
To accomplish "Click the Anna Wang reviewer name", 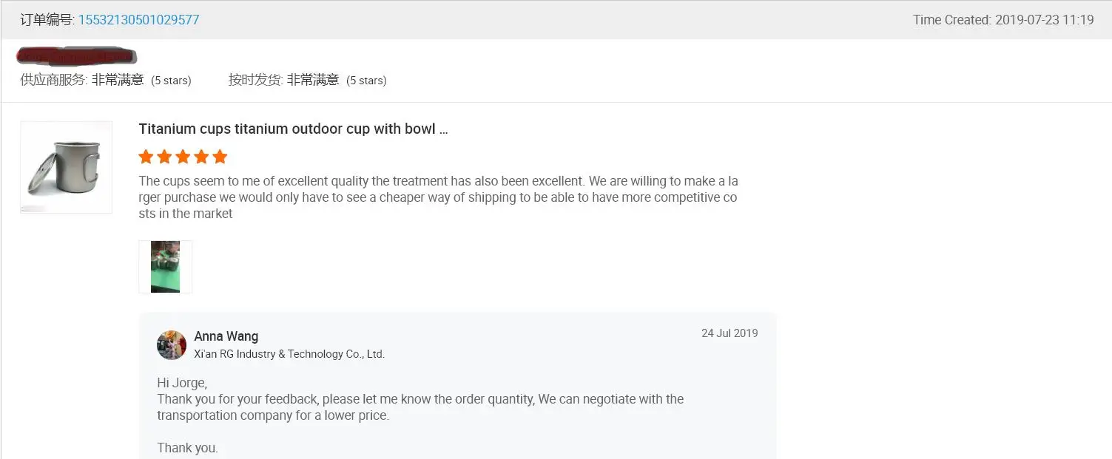I will point(226,336).
